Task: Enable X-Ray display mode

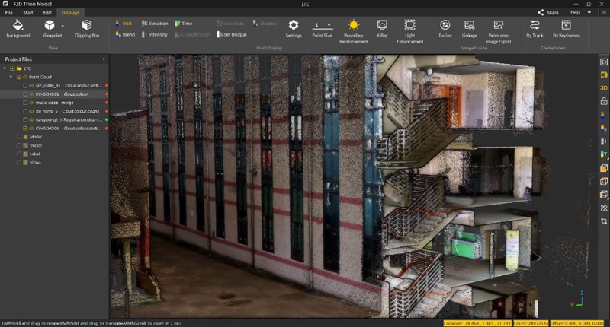Action: point(382,29)
